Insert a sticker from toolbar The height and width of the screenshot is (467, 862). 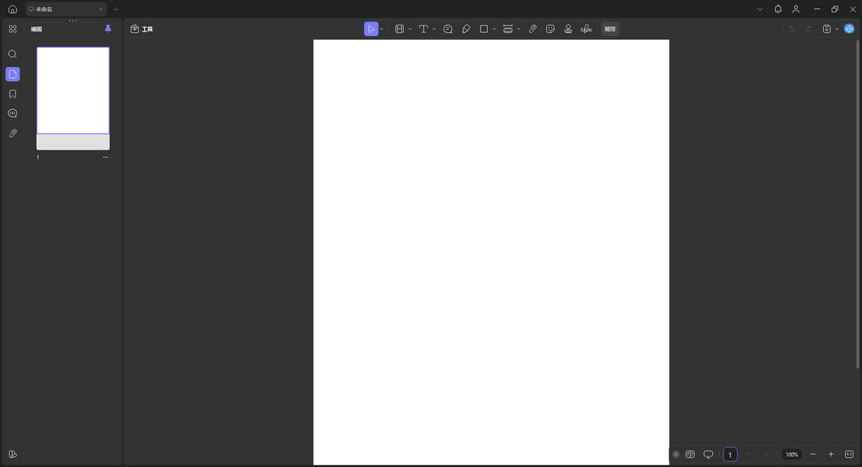click(x=550, y=29)
